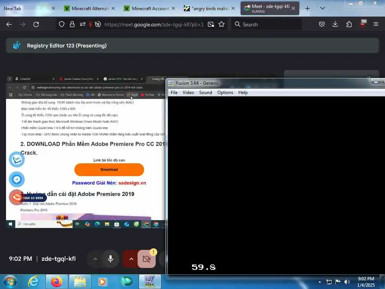Click the meet.google.com URL field
This screenshot has width=385, height=289.
tap(154, 24)
